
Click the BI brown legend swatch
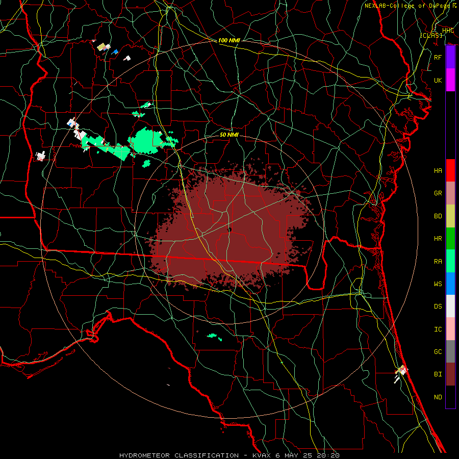[450, 374]
